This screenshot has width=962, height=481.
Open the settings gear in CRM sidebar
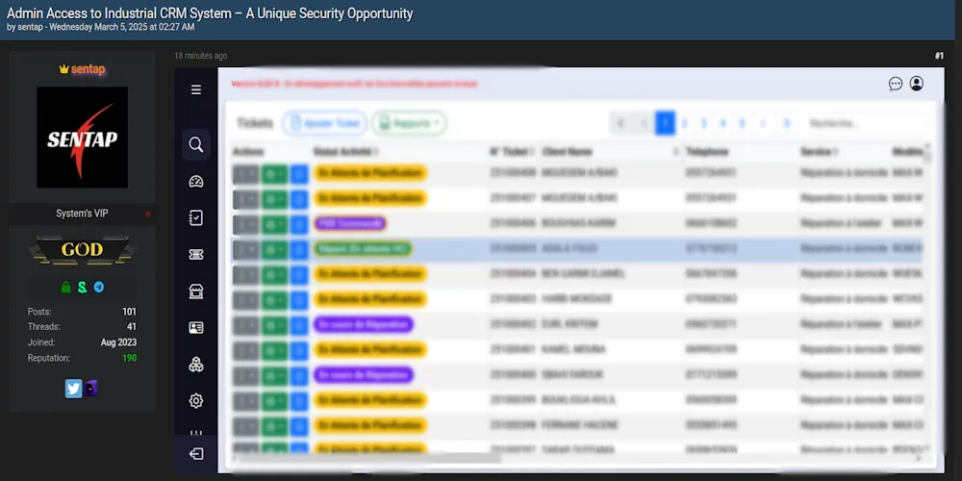[195, 401]
